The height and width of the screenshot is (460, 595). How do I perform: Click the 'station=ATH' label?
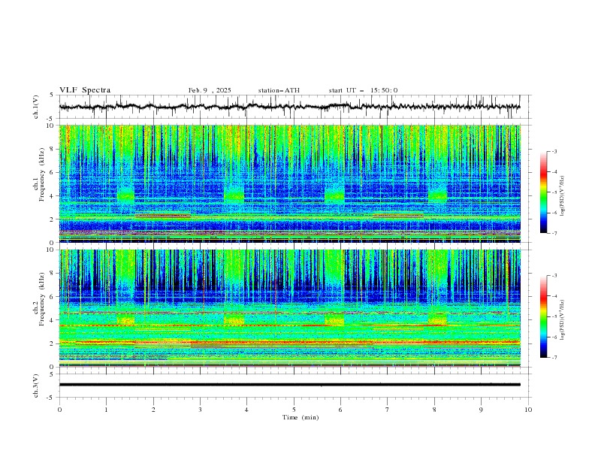[279, 90]
